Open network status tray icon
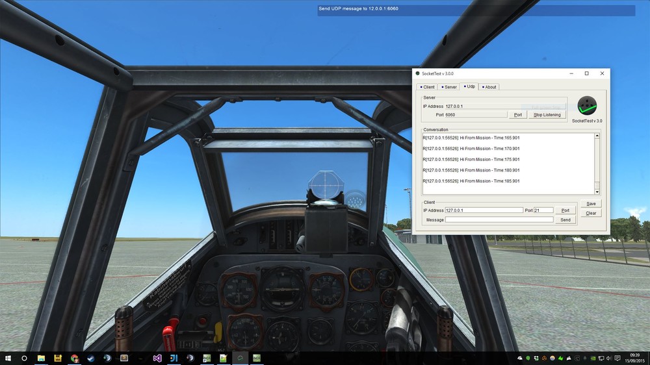This screenshot has height=365, width=650. [601, 359]
